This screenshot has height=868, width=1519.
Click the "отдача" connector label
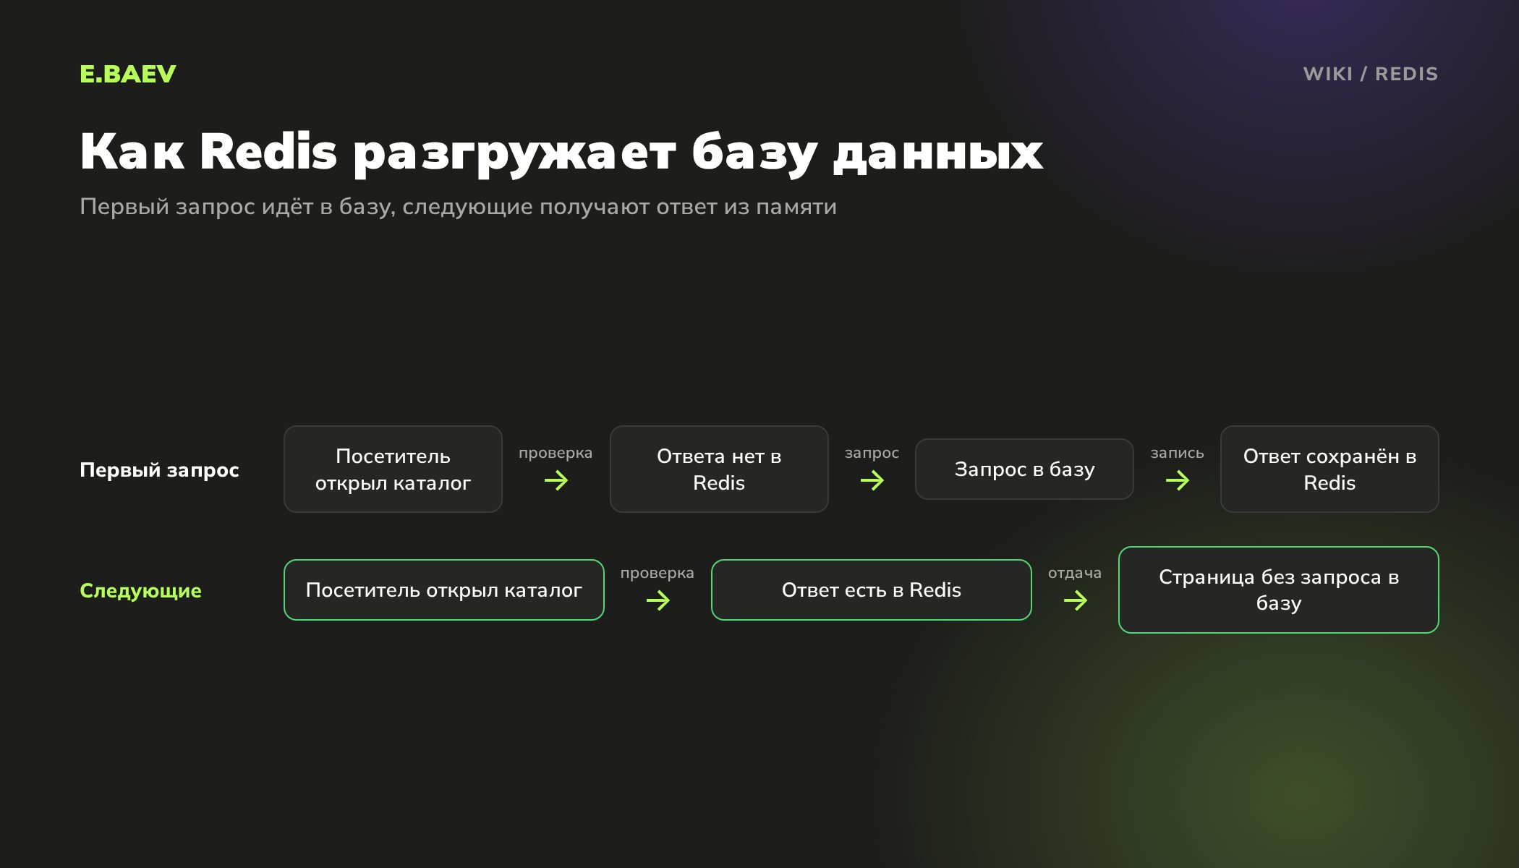1075,574
